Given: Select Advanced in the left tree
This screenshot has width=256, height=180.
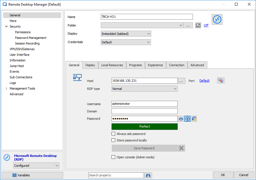Looking at the screenshot, I should pyautogui.click(x=17, y=94).
